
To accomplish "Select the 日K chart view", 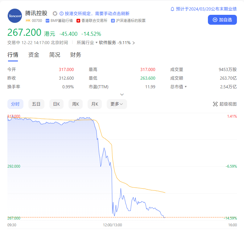I will [56, 104].
